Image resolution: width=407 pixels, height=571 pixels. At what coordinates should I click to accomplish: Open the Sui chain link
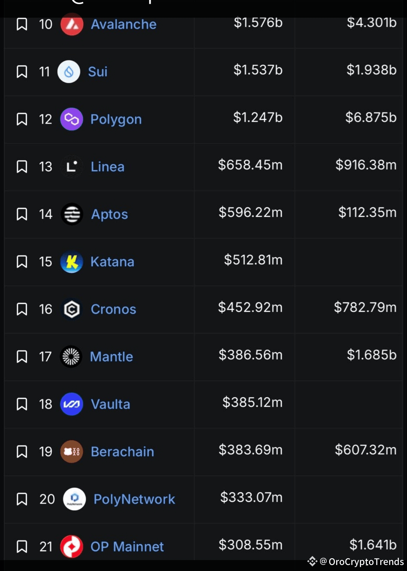[98, 72]
